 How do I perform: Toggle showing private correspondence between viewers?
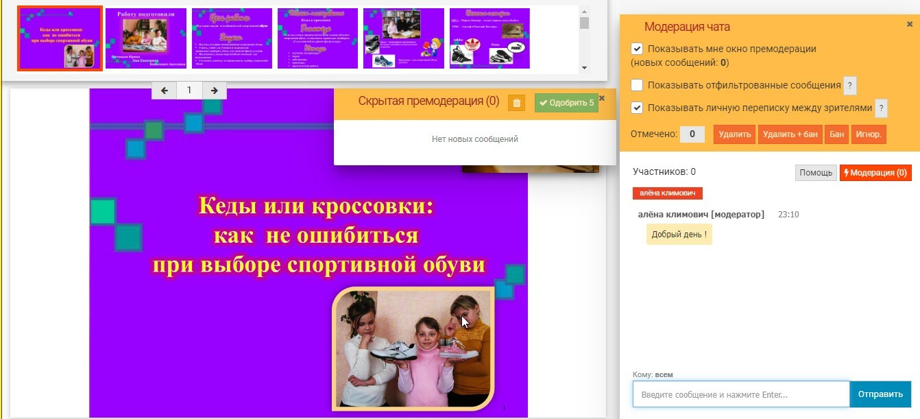637,108
